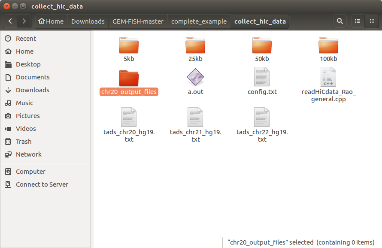
Task: Jump to Home in the path bar
Action: pyautogui.click(x=51, y=21)
